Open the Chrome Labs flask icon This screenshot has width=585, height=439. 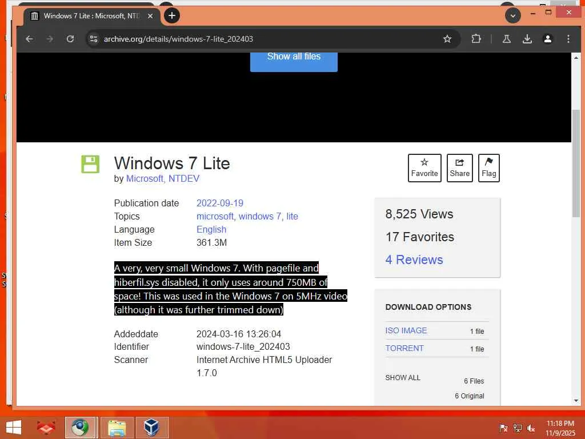506,39
